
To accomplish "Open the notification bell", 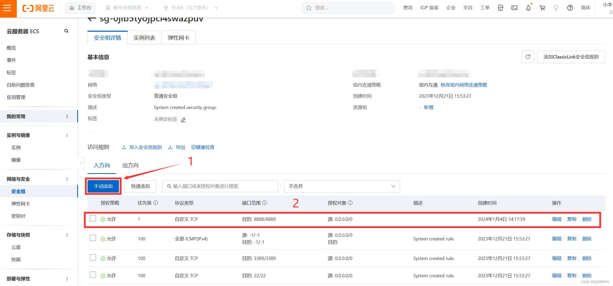I will (x=528, y=8).
